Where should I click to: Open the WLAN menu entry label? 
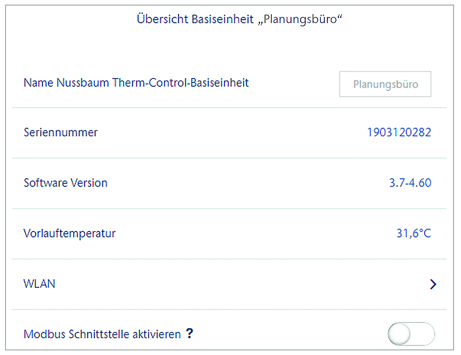39,284
